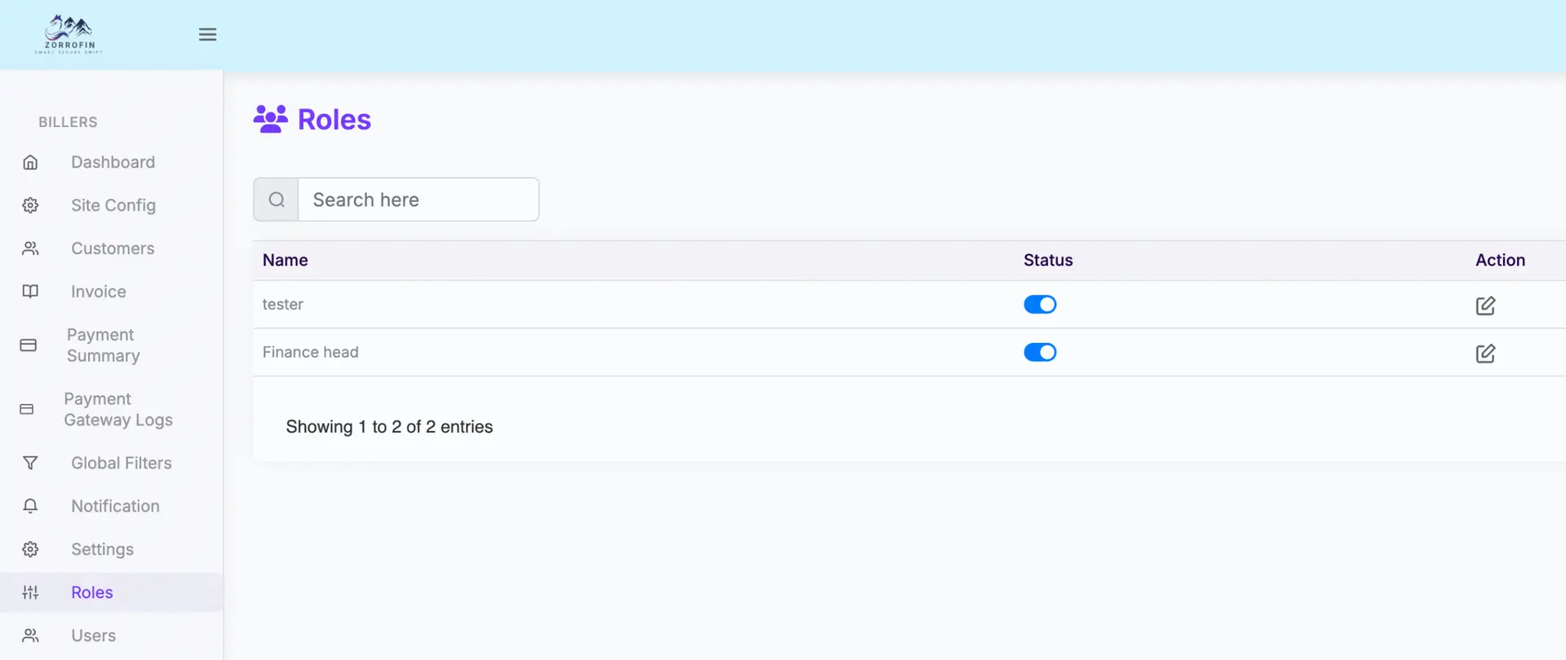Click the Site Config gear icon

pos(30,205)
